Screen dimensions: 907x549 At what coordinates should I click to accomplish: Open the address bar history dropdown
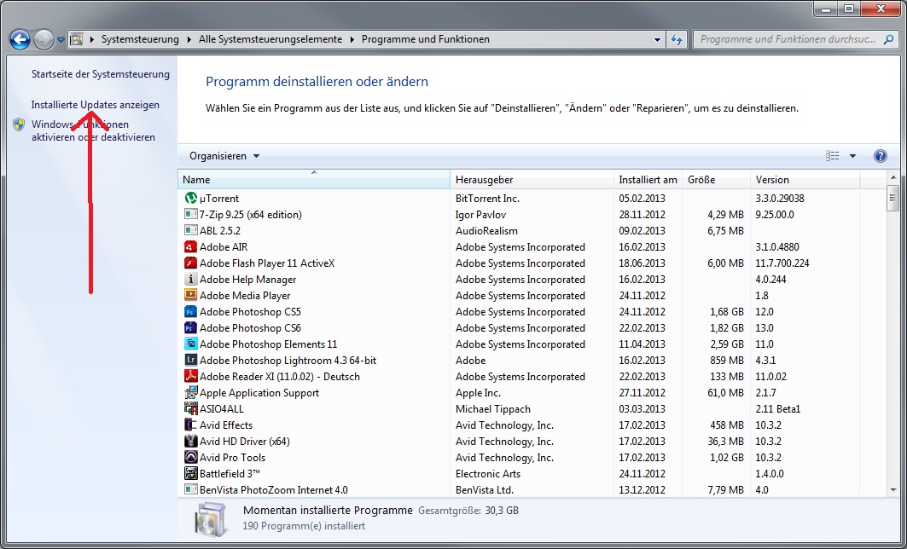pos(657,39)
